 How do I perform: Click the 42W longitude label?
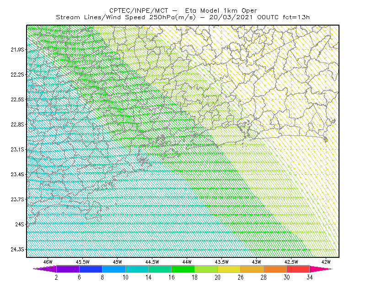326,262
